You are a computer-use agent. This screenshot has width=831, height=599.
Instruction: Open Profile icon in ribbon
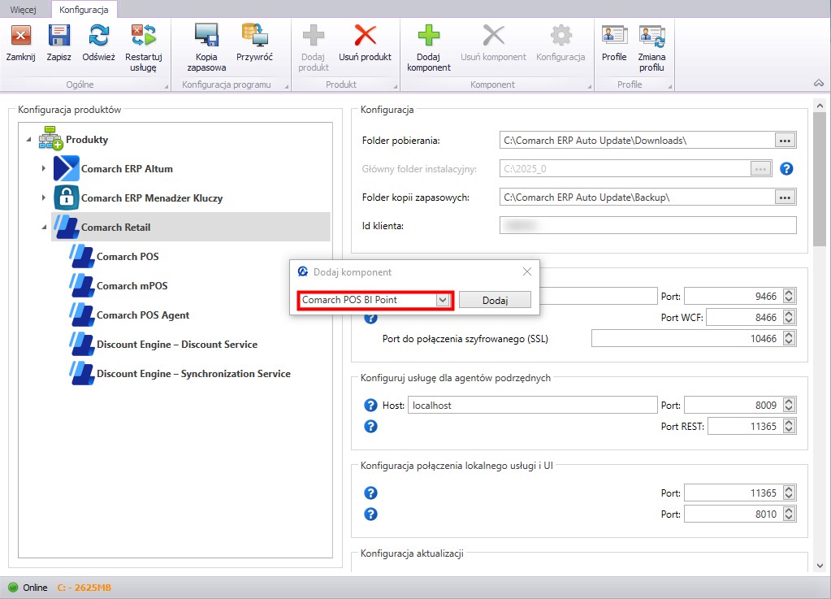pos(614,36)
